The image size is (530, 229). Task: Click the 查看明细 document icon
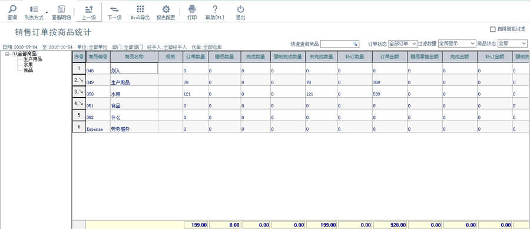coord(61,9)
